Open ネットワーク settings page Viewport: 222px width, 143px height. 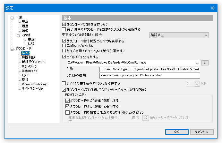coord(29,66)
